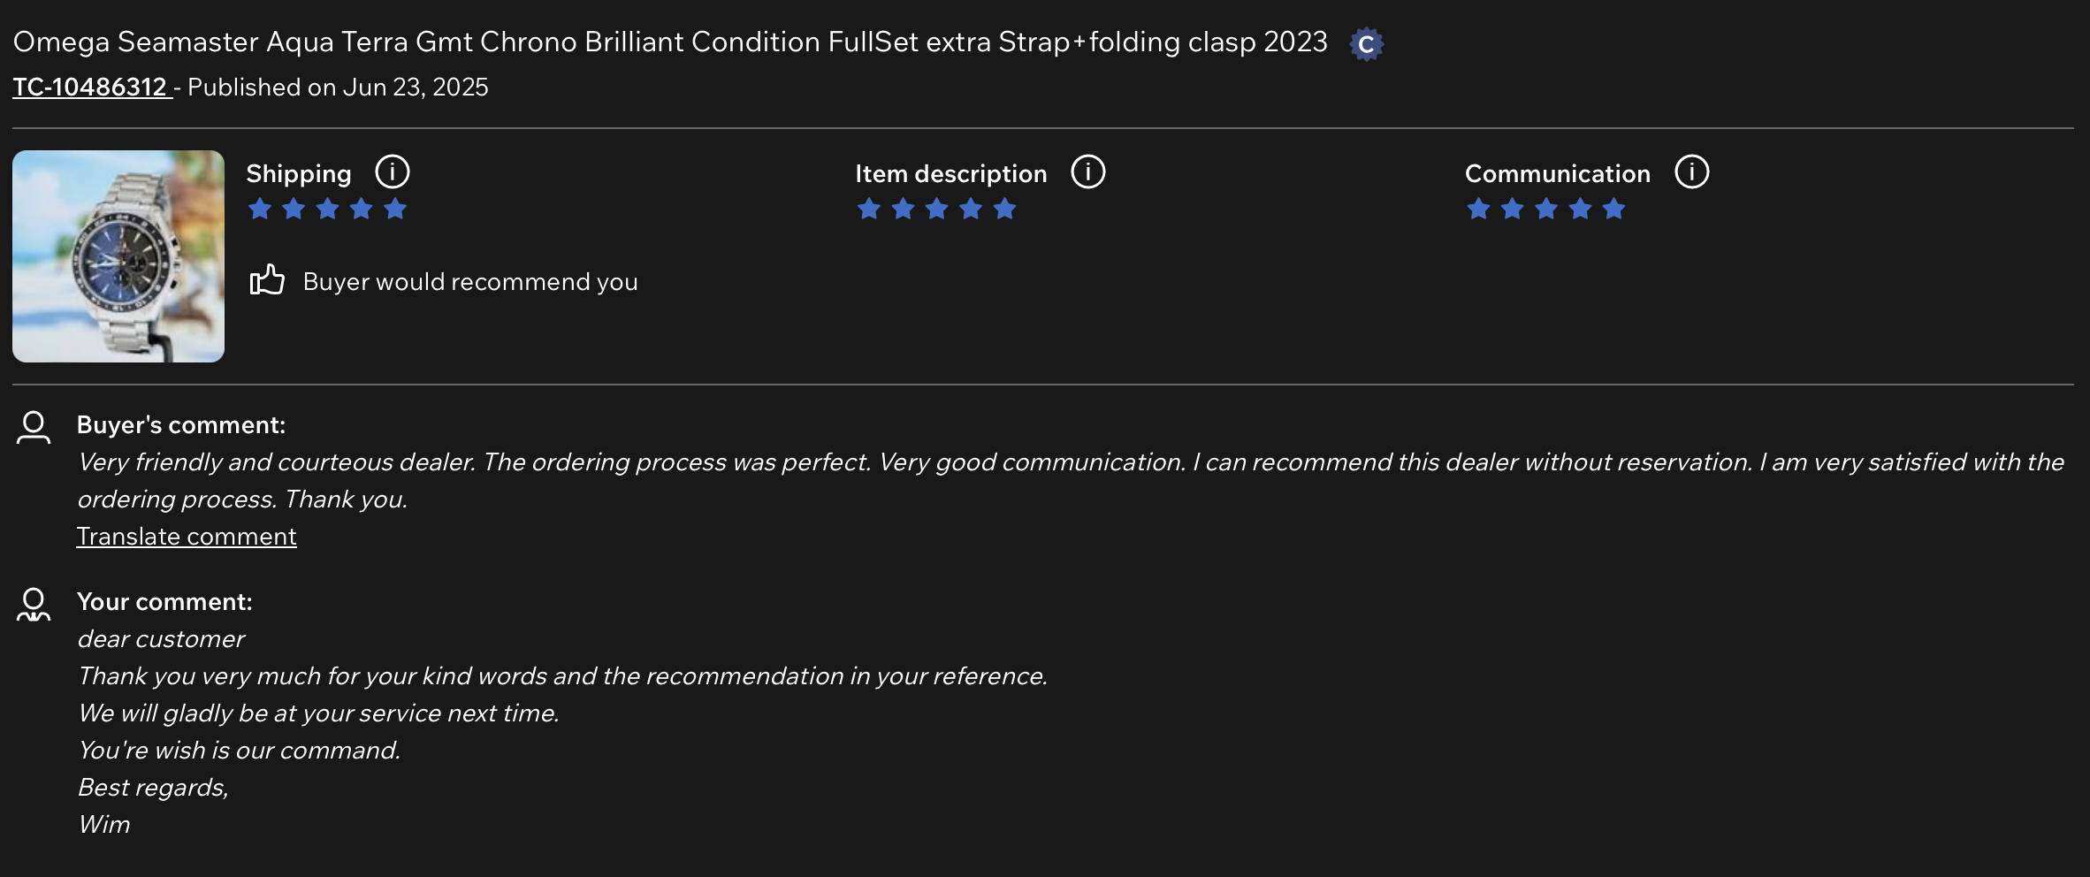
Task: Click the Communication star rating
Action: click(x=1545, y=210)
